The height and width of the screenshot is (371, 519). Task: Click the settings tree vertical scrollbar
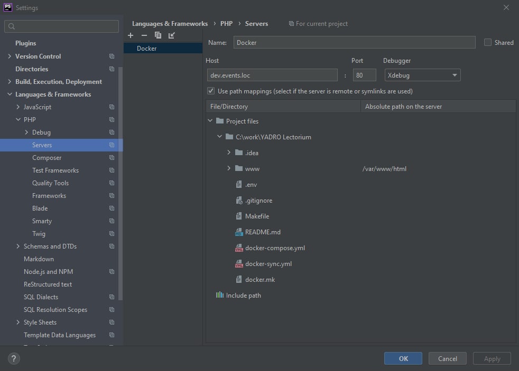pos(121,183)
